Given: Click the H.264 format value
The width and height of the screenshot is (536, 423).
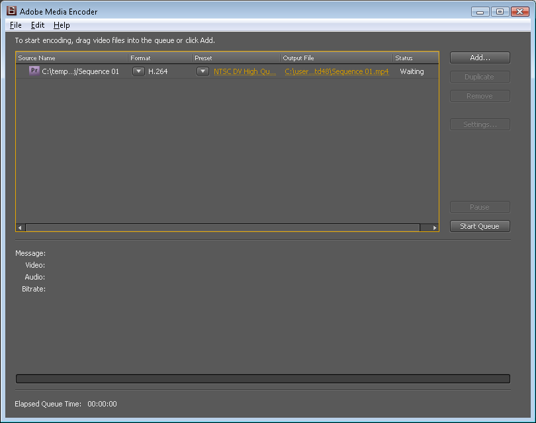Looking at the screenshot, I should click(x=158, y=71).
